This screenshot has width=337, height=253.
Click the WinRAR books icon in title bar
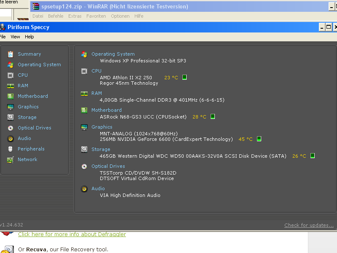(x=36, y=6)
